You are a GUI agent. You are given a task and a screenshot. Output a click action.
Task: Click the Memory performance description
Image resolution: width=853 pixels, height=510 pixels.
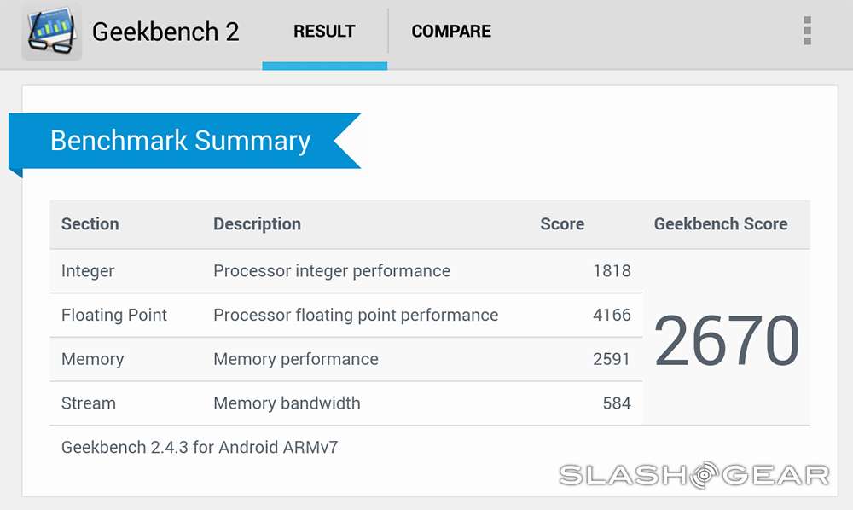pos(296,359)
